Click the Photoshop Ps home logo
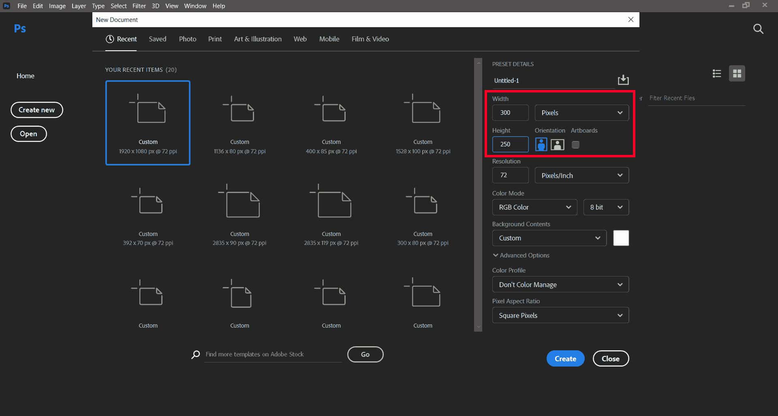778x416 pixels. pyautogui.click(x=20, y=28)
